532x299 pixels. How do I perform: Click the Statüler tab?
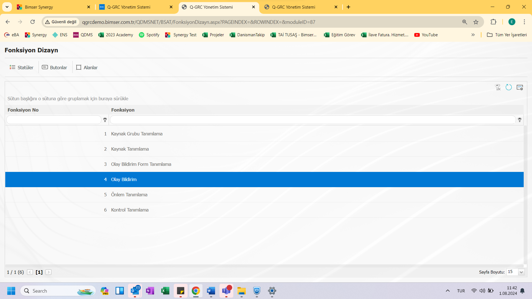tap(22, 67)
